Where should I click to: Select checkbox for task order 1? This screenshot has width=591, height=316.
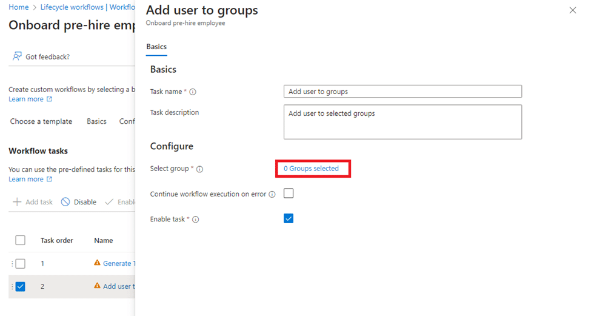20,263
